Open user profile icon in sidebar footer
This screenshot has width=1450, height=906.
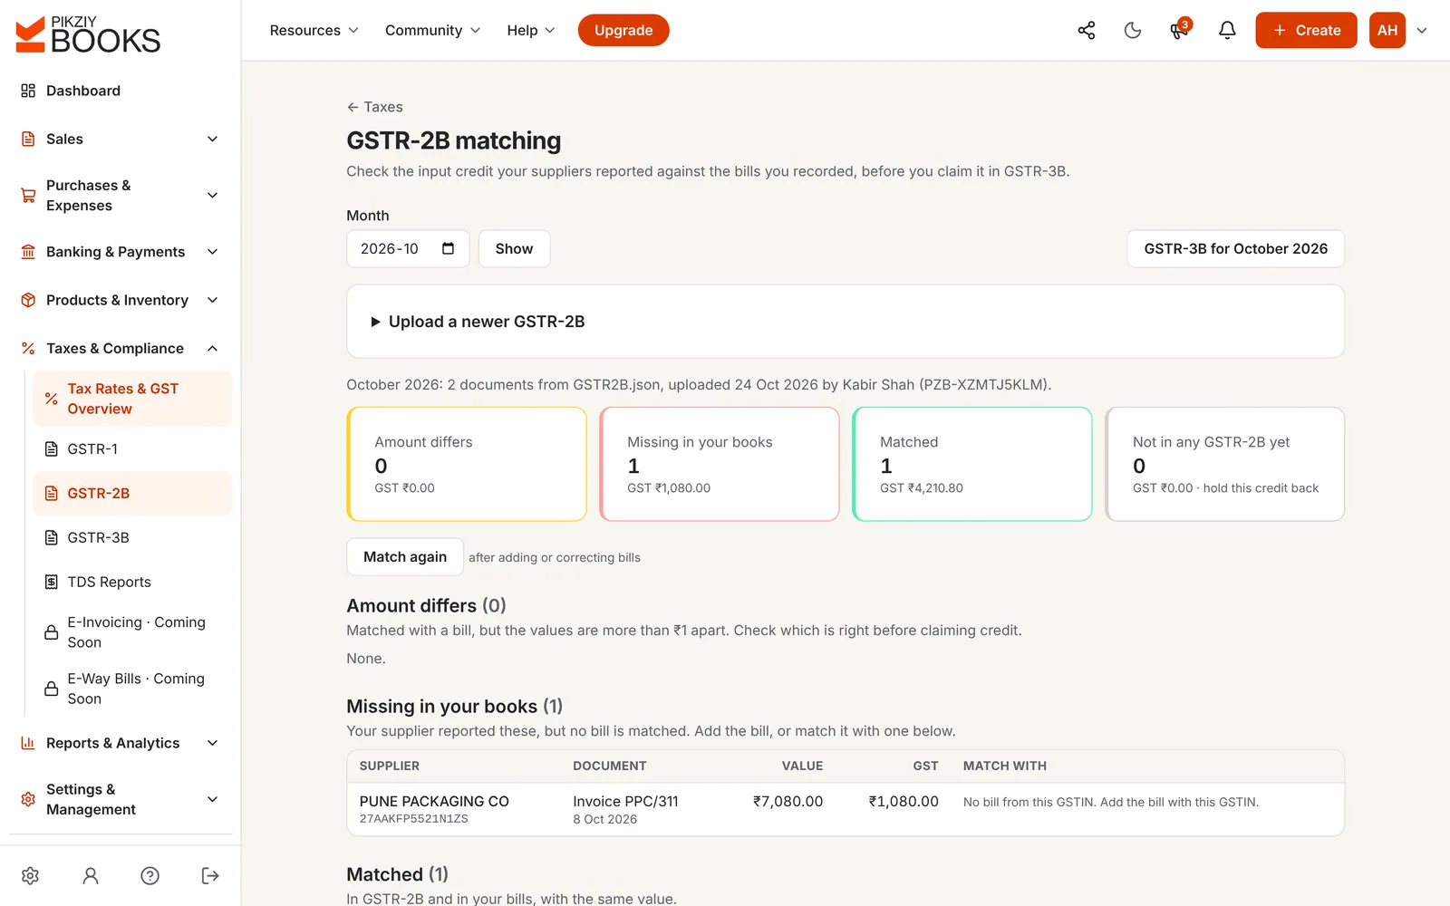pos(91,875)
